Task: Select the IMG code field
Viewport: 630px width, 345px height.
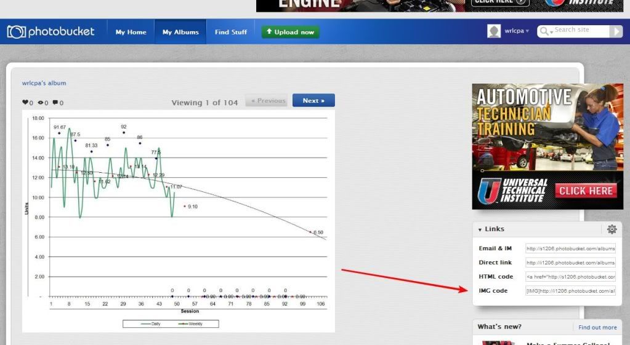Action: click(570, 291)
